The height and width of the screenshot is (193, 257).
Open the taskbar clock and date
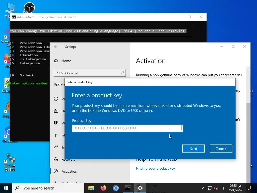coord(235,188)
